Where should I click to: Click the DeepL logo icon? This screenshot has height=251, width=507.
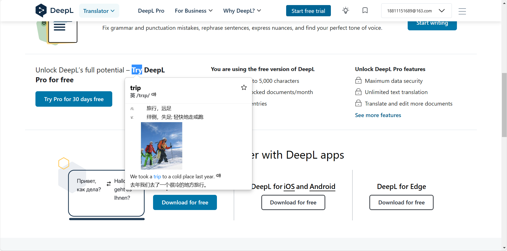point(41,11)
